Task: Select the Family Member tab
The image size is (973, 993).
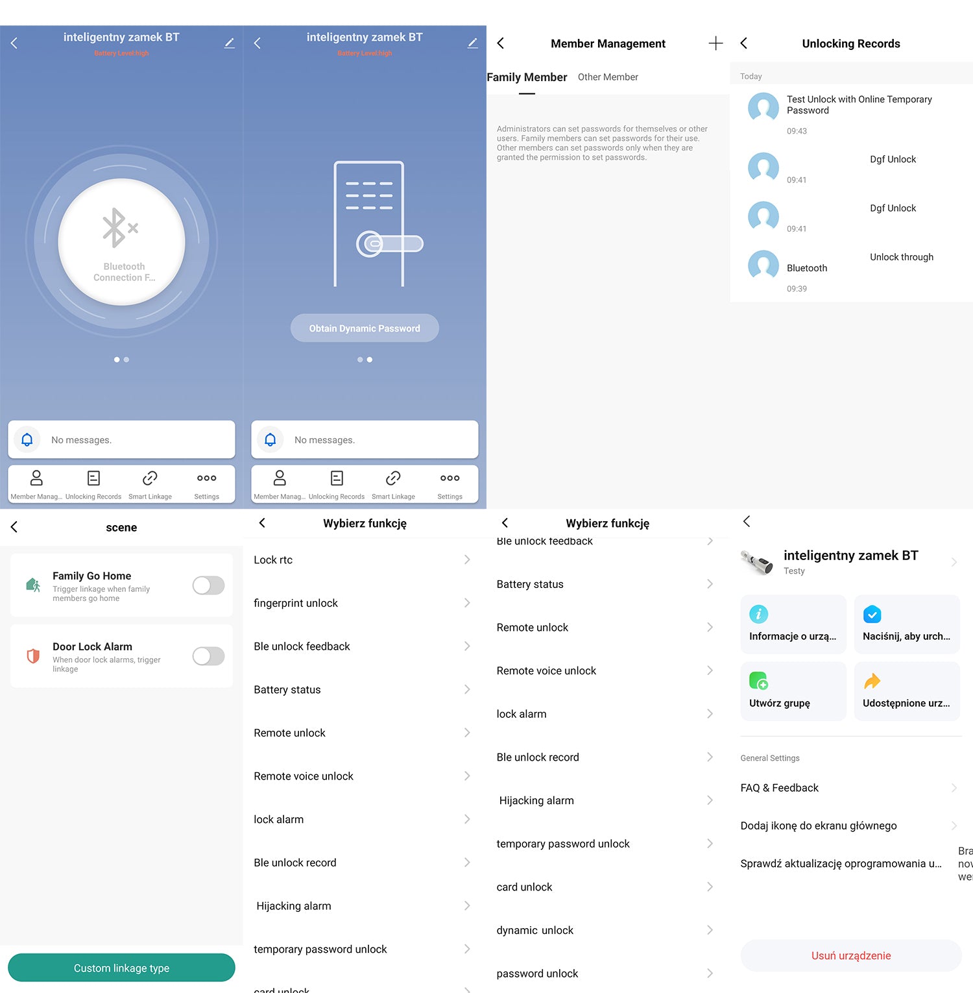Action: [527, 77]
